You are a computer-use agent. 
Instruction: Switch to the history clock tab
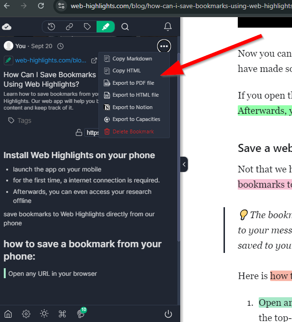pos(51,27)
